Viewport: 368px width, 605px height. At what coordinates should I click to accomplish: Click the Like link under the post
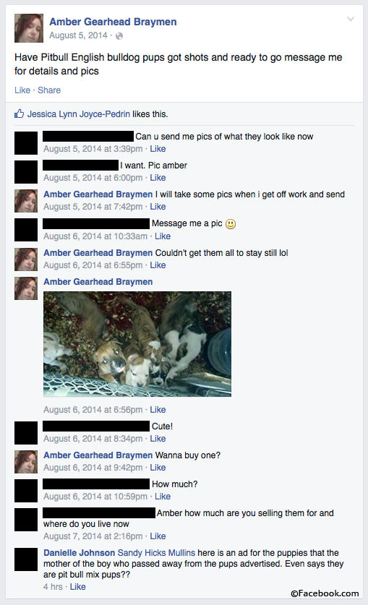click(x=22, y=90)
